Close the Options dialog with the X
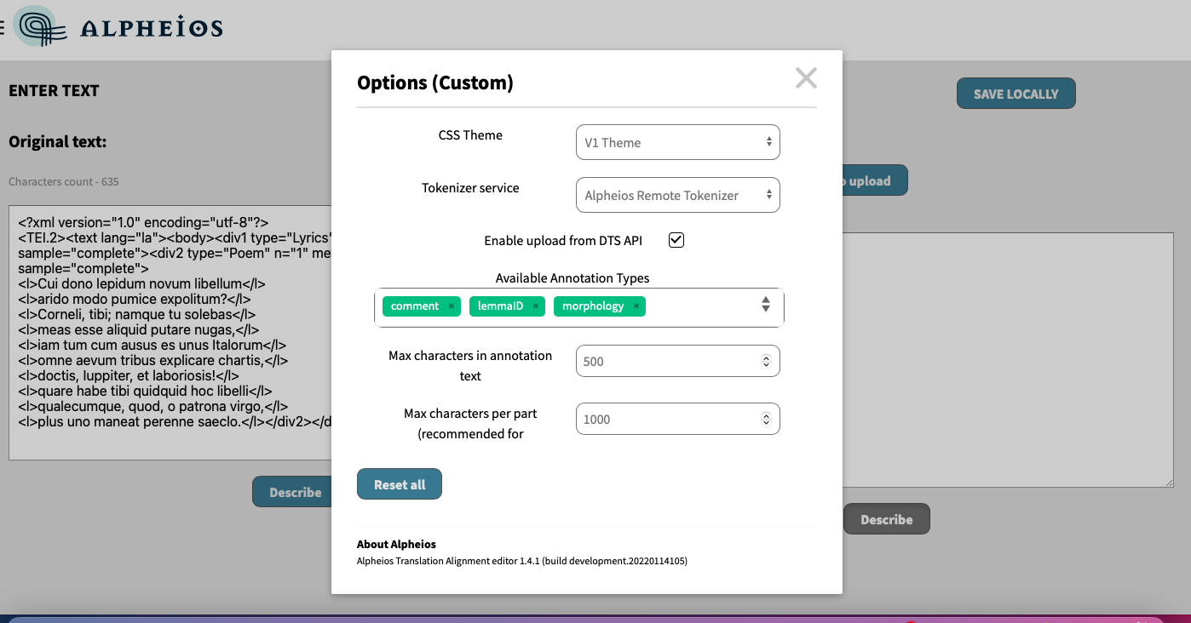 [x=805, y=77]
